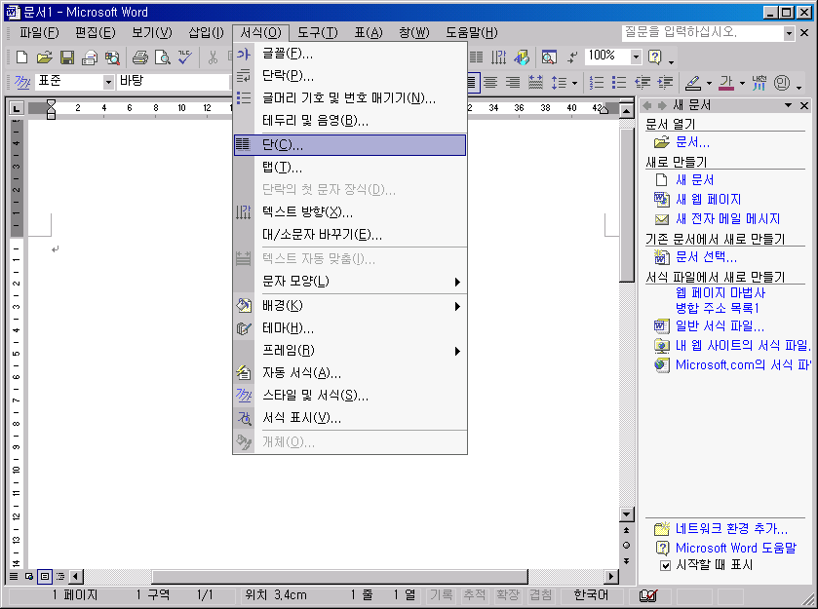Click the '문서 선택...' link
Viewport: 818px width, 609px height.
(x=706, y=257)
